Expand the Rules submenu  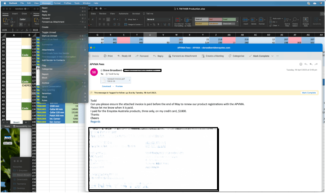click(64, 100)
